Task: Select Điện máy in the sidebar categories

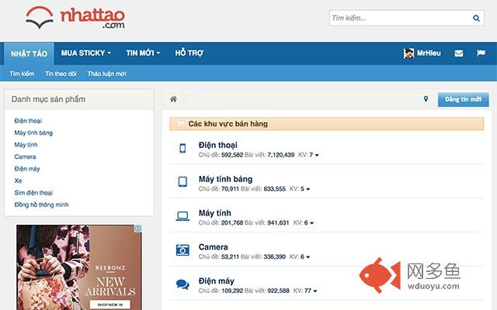Action: point(27,169)
